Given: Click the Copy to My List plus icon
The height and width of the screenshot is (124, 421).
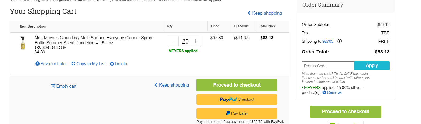Looking at the screenshot, I should click(x=74, y=64).
